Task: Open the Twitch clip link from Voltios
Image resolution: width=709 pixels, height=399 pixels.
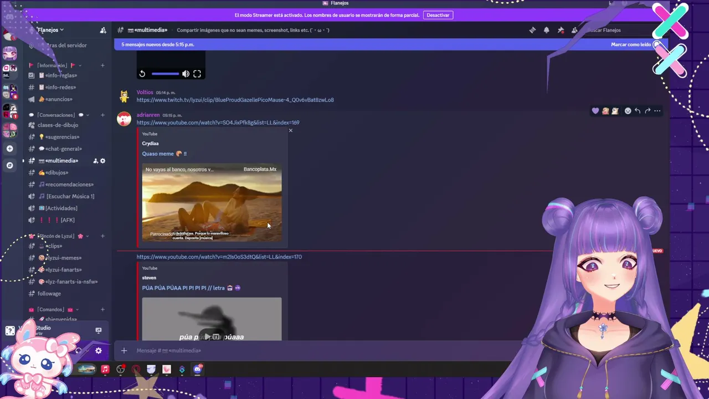Action: (x=235, y=100)
